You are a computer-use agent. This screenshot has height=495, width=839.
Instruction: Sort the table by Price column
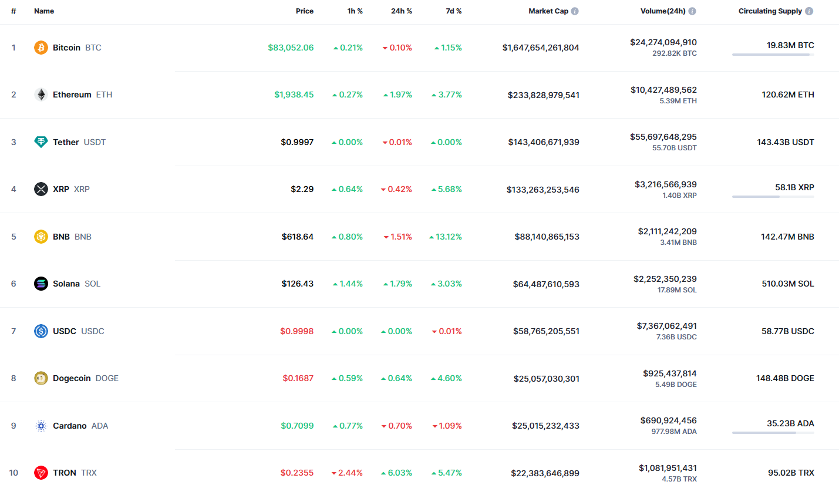pos(304,11)
